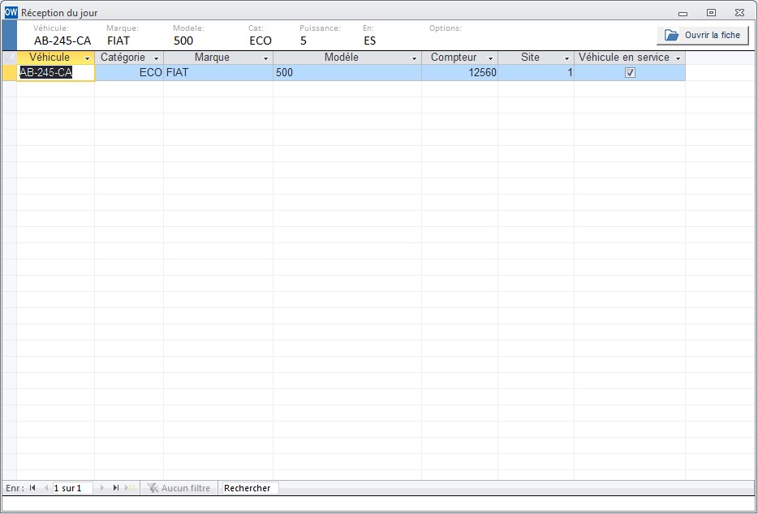Open the Marque column dropdown arrow

tap(266, 58)
